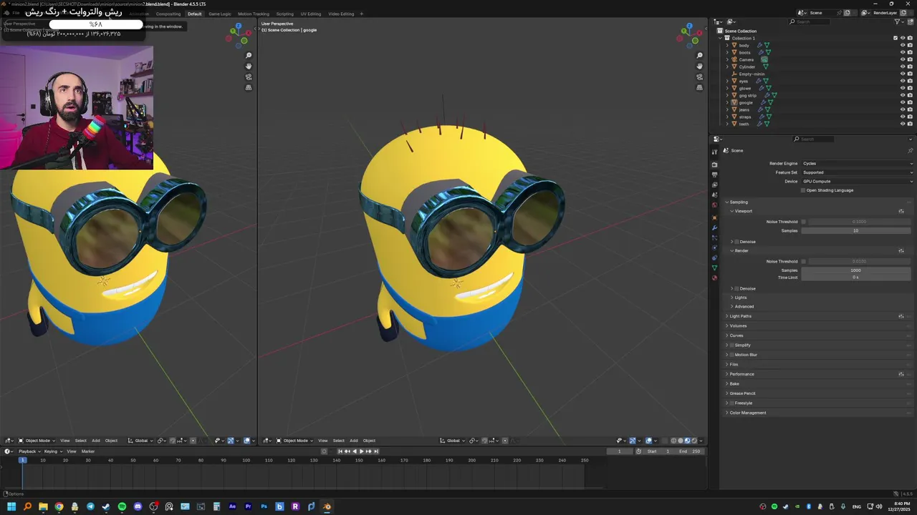Open Light Paths presets icon

pyautogui.click(x=901, y=316)
